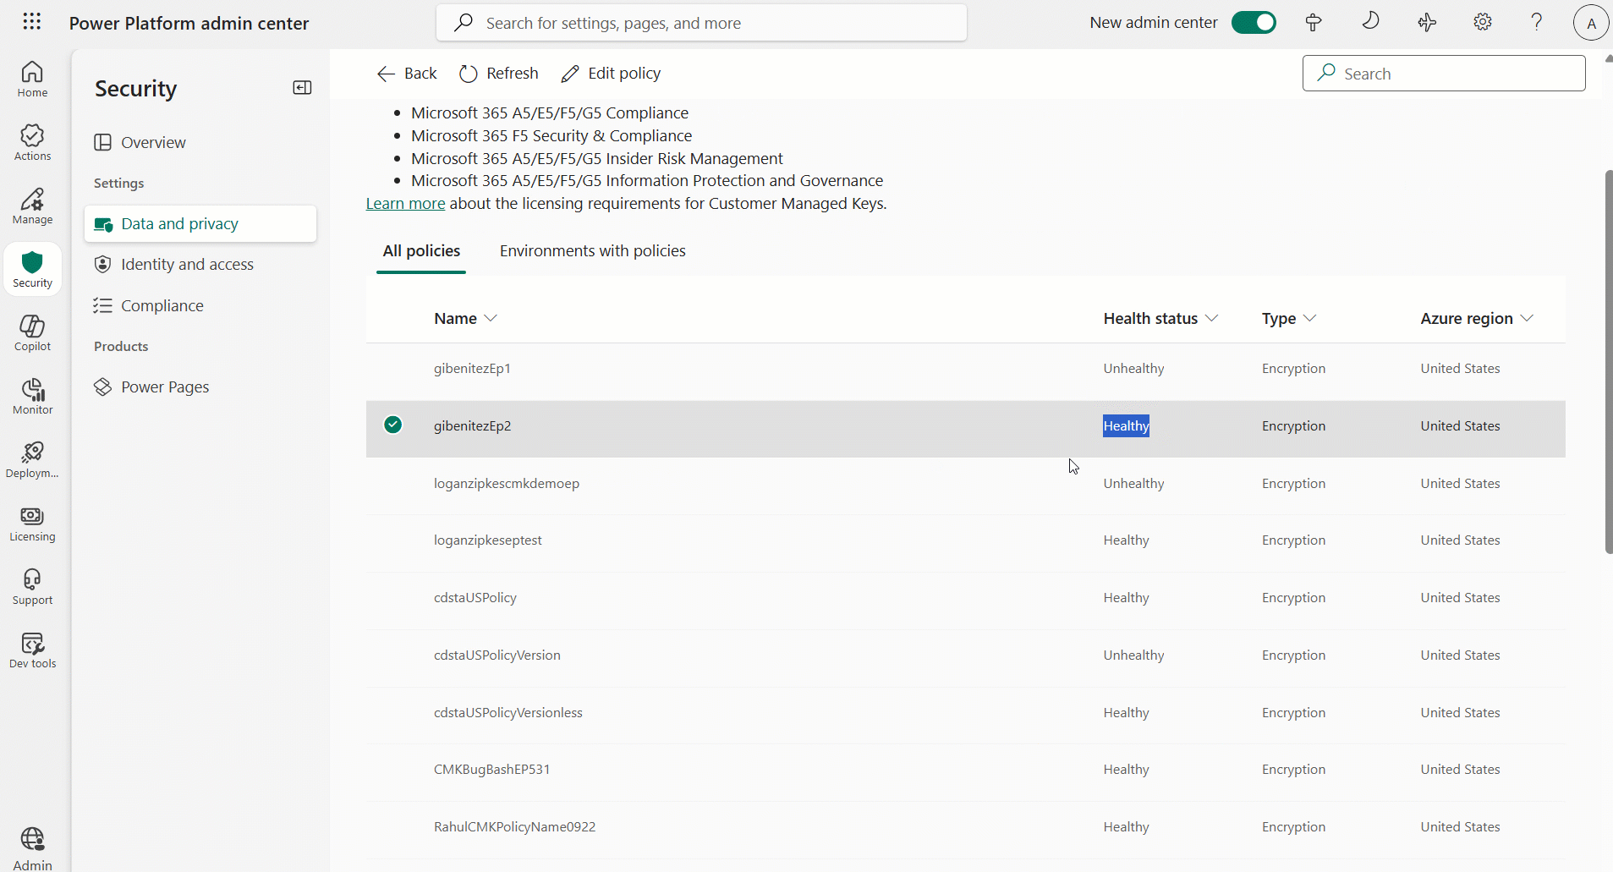Click the settings gear icon
Screen dimensions: 1613x872
(x=1482, y=23)
